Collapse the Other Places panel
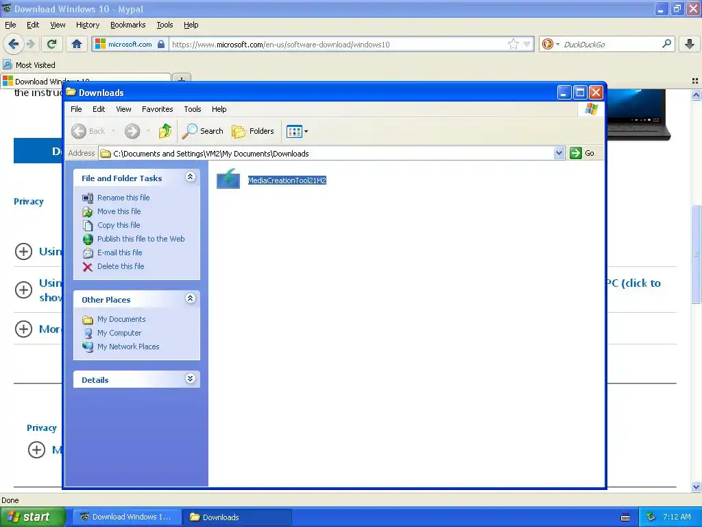702x527 pixels. 191,298
